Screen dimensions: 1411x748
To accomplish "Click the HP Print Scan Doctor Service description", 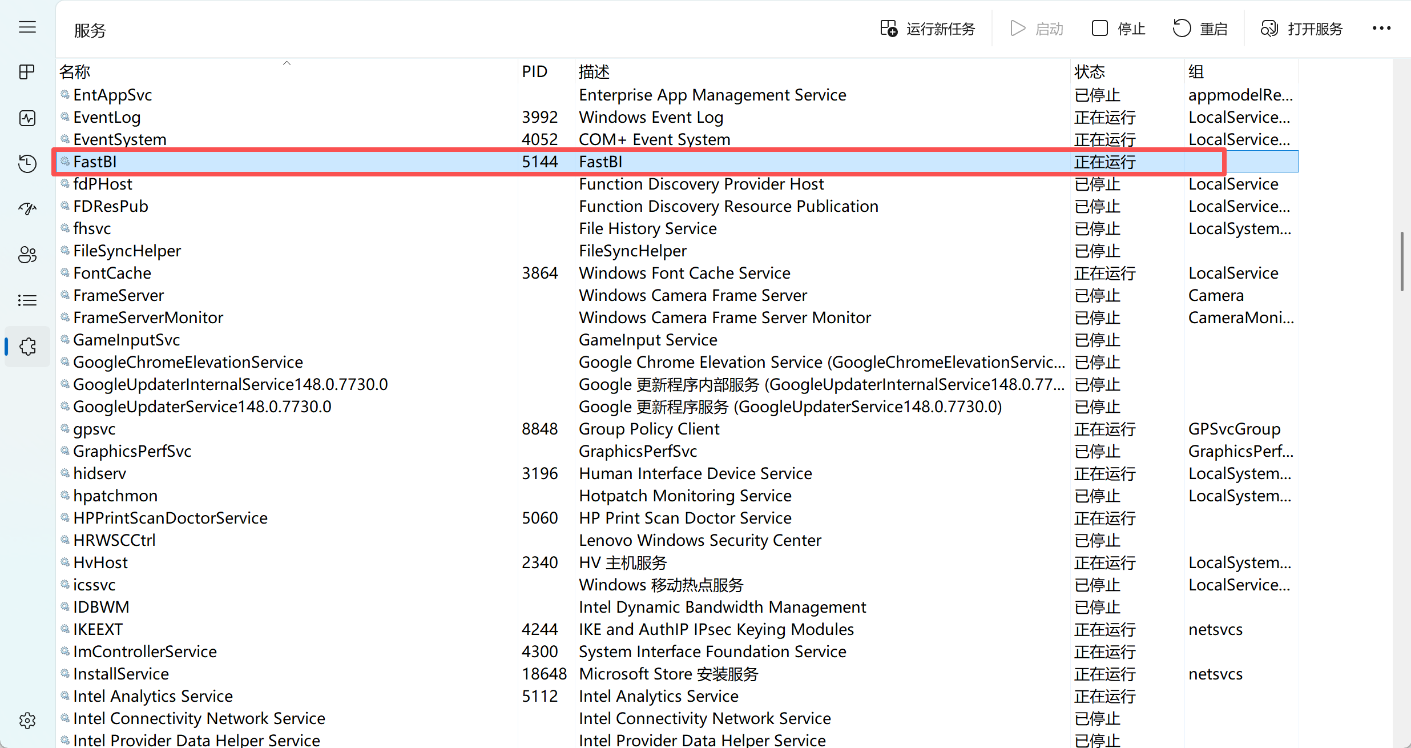I will point(685,518).
